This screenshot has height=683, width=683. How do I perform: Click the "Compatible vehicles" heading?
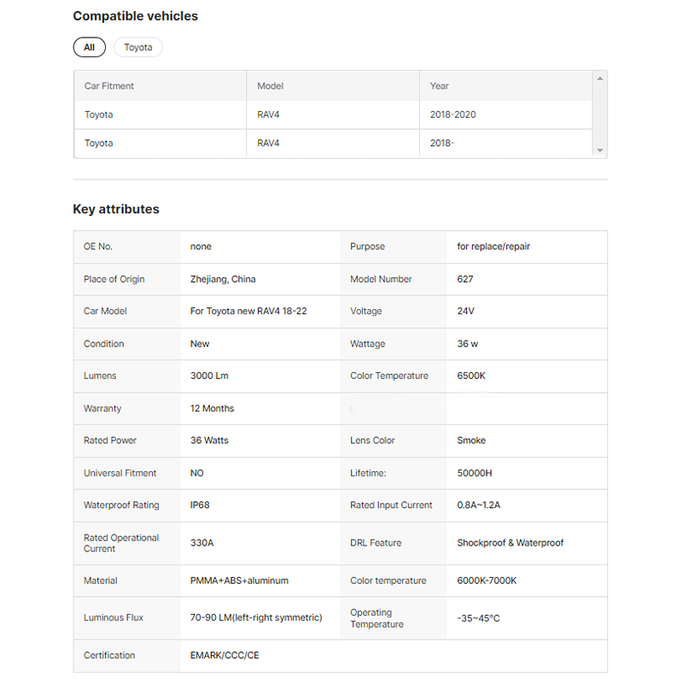tap(135, 16)
